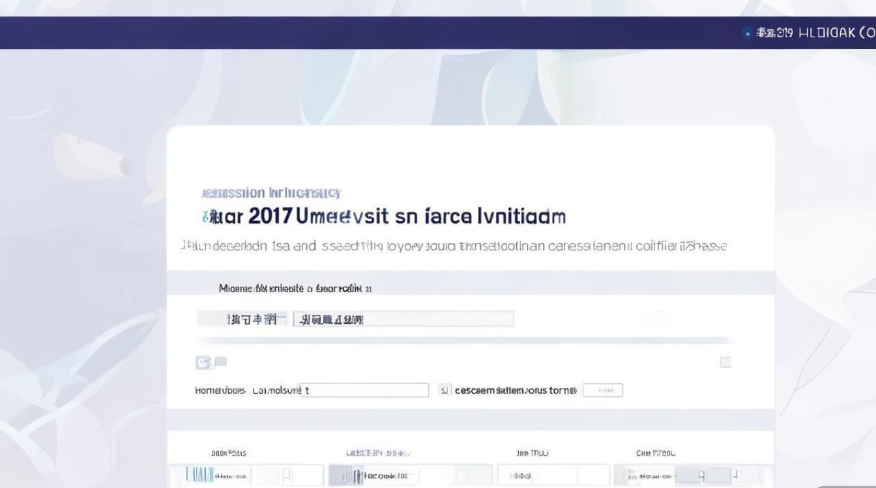Click the small square icon right of the search field
The height and width of the screenshot is (488, 876).
pos(660,318)
